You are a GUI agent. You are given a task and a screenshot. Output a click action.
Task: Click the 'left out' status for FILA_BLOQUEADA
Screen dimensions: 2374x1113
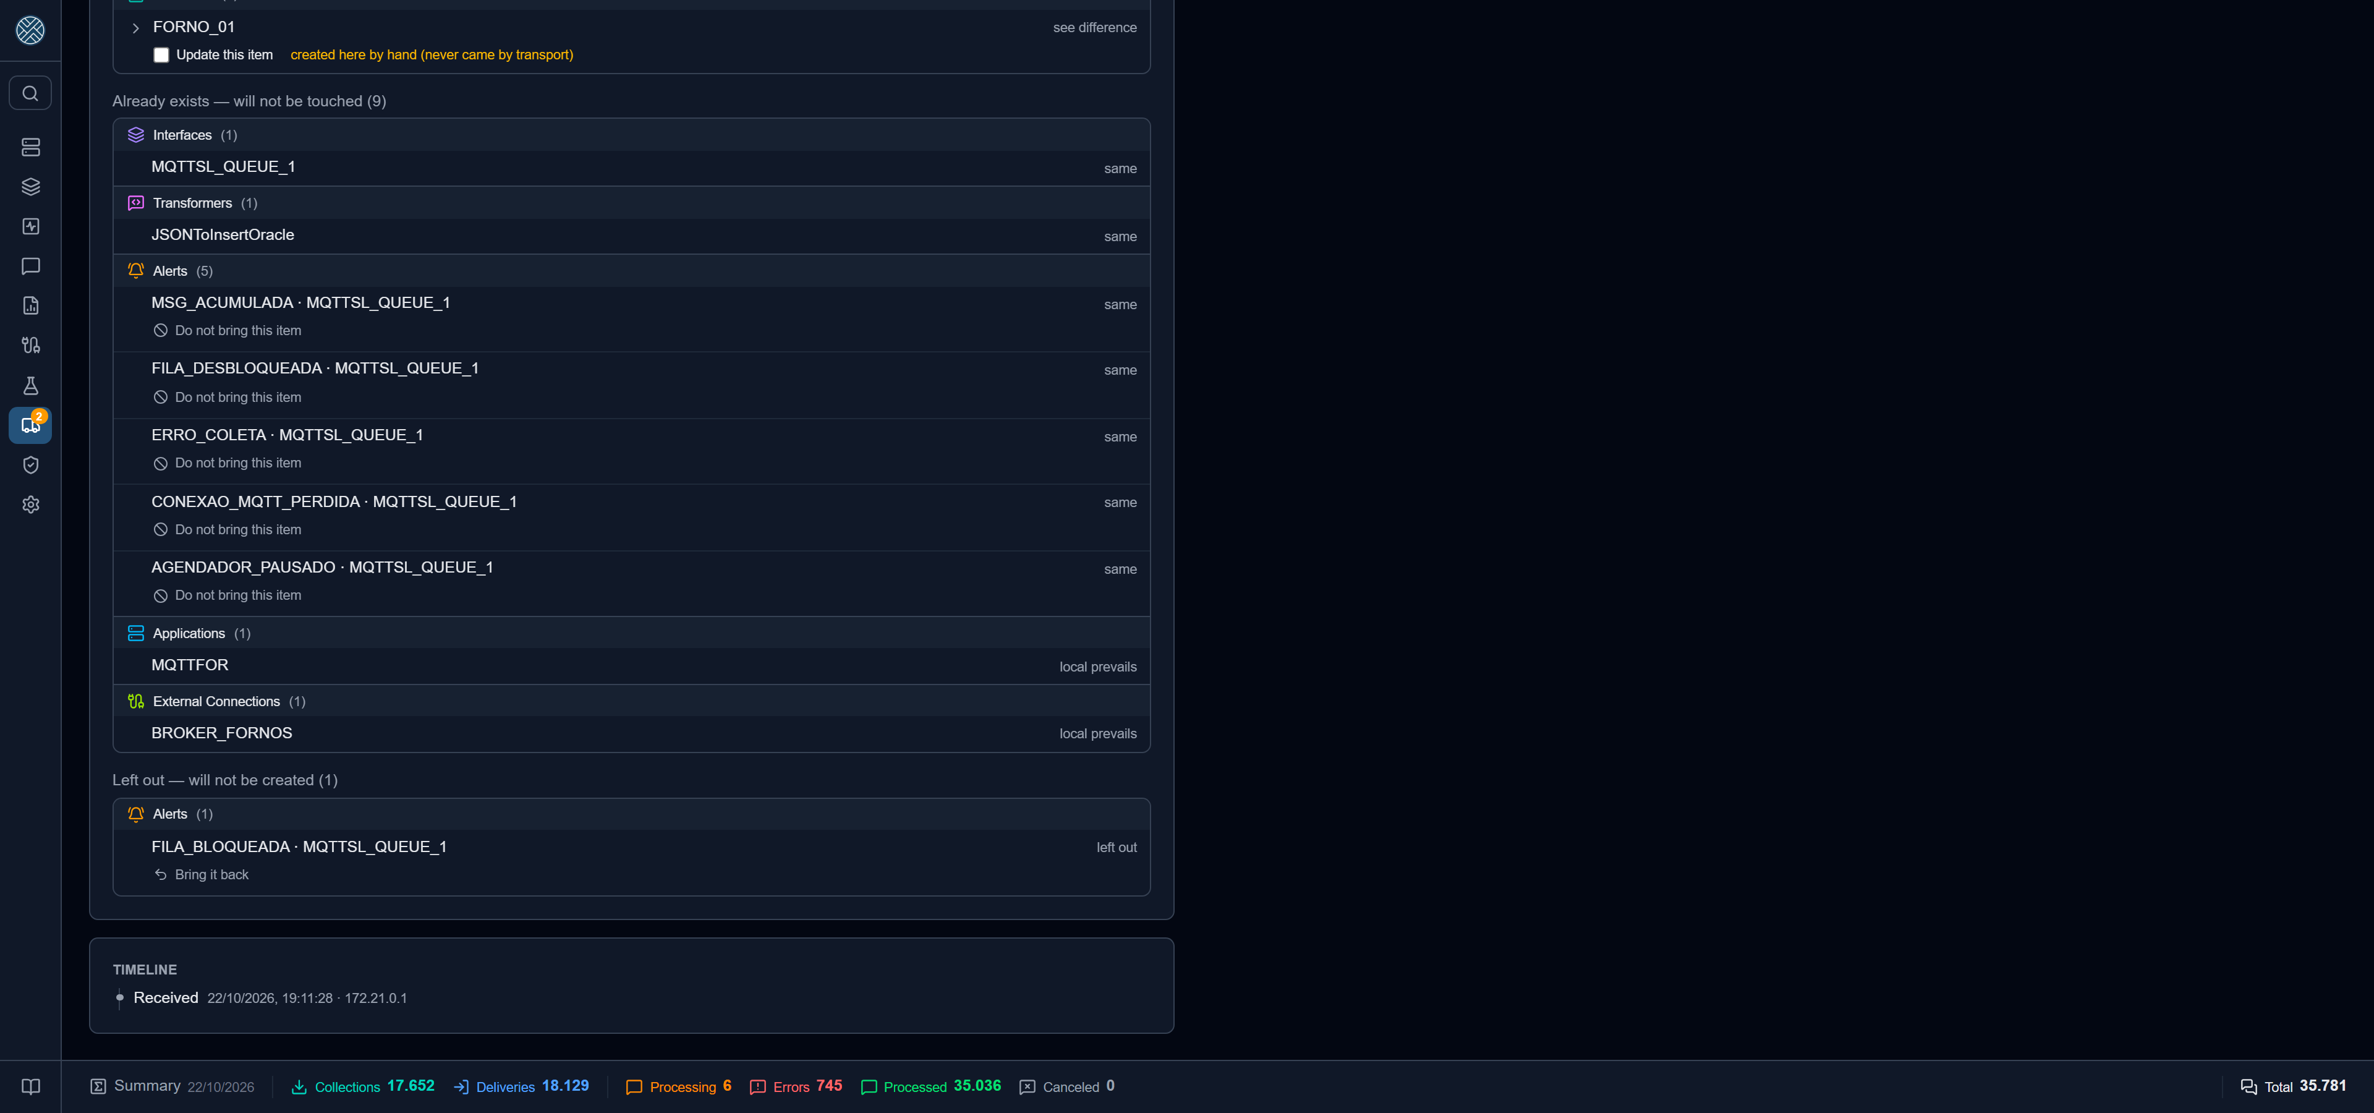pos(1116,848)
